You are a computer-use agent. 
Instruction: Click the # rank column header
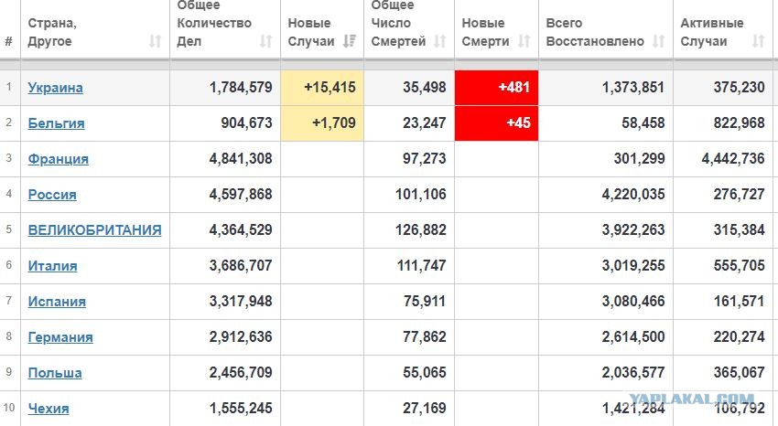pos(8,41)
